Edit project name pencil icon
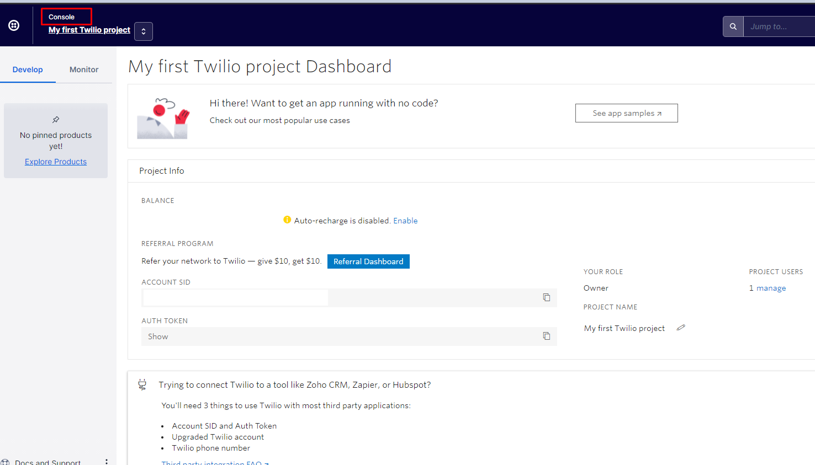 click(681, 328)
